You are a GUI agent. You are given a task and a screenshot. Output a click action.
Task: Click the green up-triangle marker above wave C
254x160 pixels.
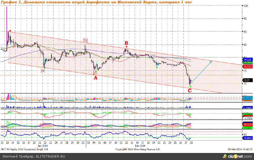coord(190,86)
